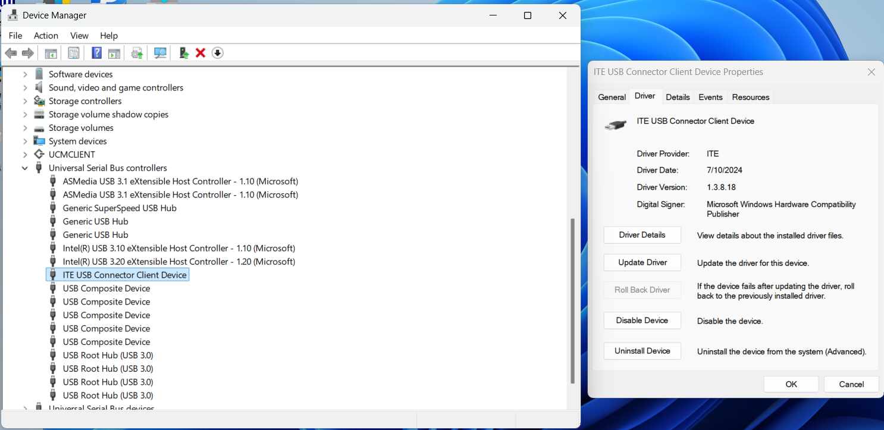Screen dimensions: 884x430
Task: Expand the Software devices category
Action: 25,74
